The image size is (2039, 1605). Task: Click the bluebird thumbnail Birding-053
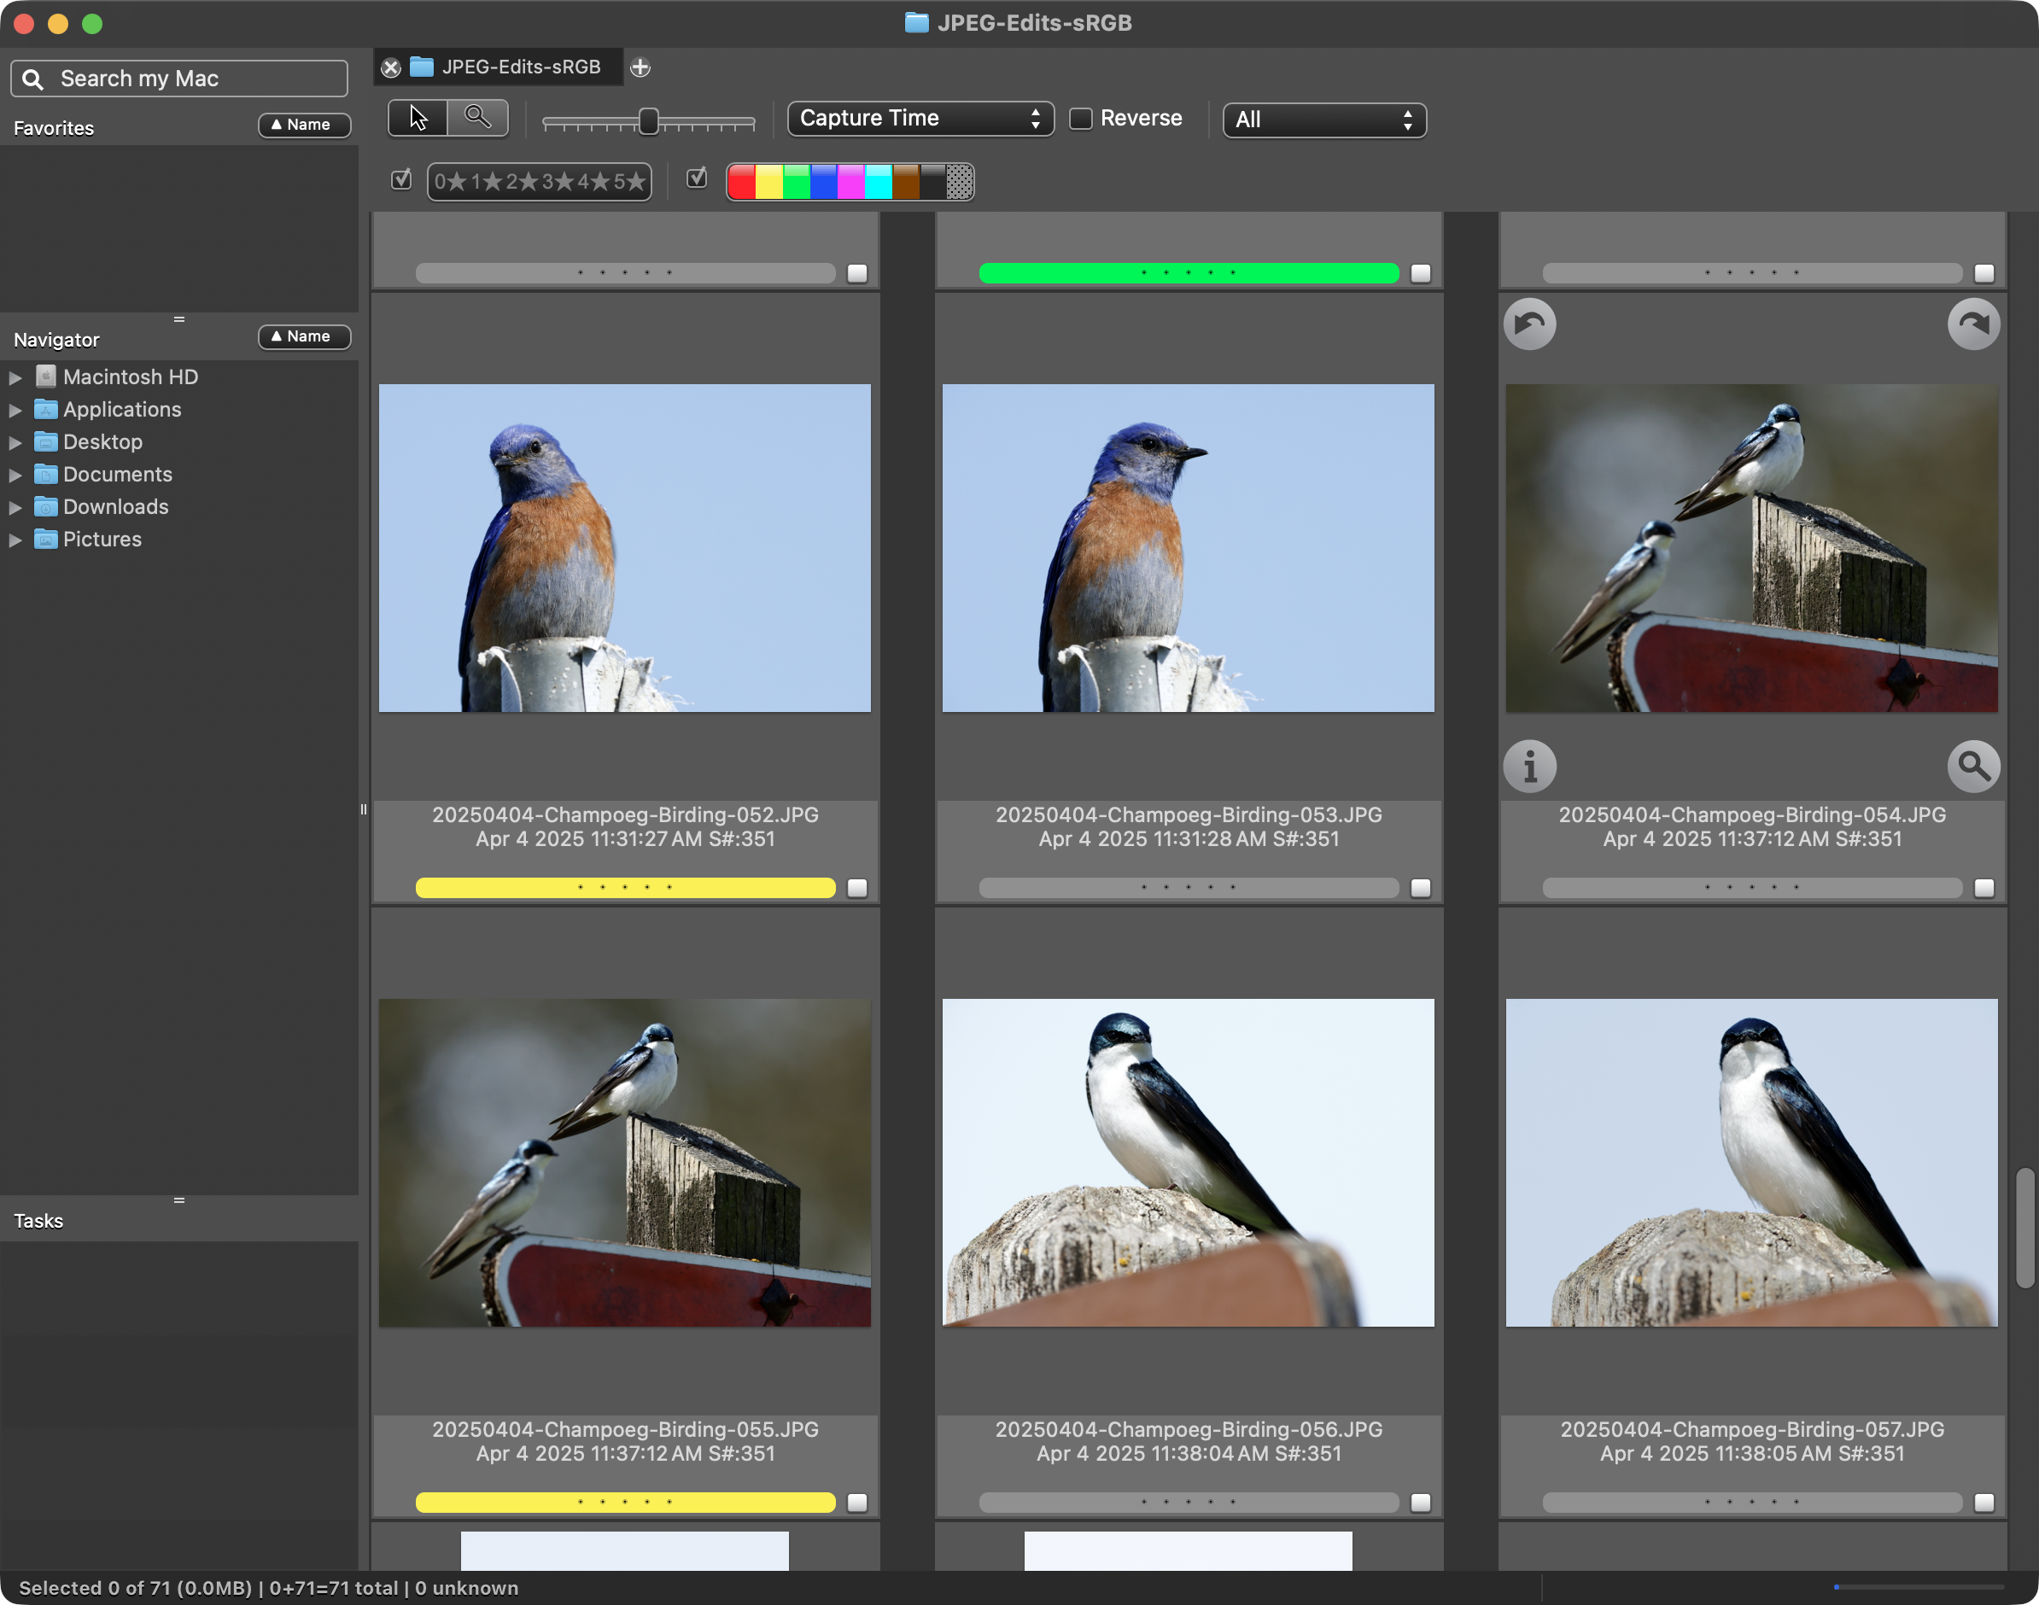pos(1188,548)
